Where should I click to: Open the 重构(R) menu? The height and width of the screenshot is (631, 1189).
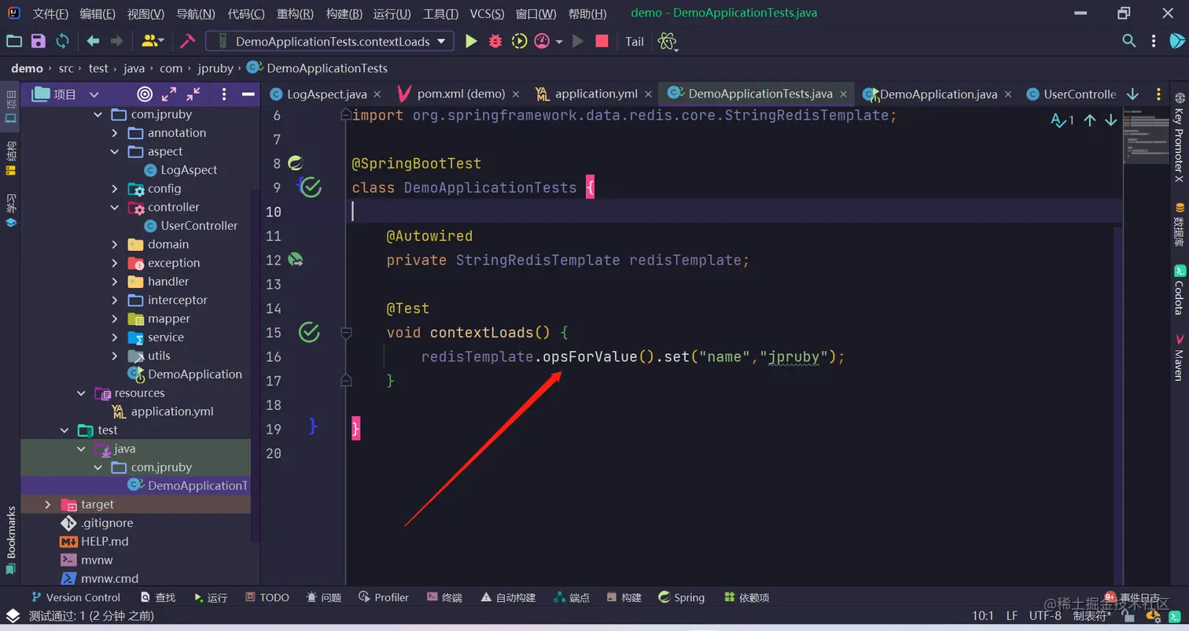tap(296, 14)
